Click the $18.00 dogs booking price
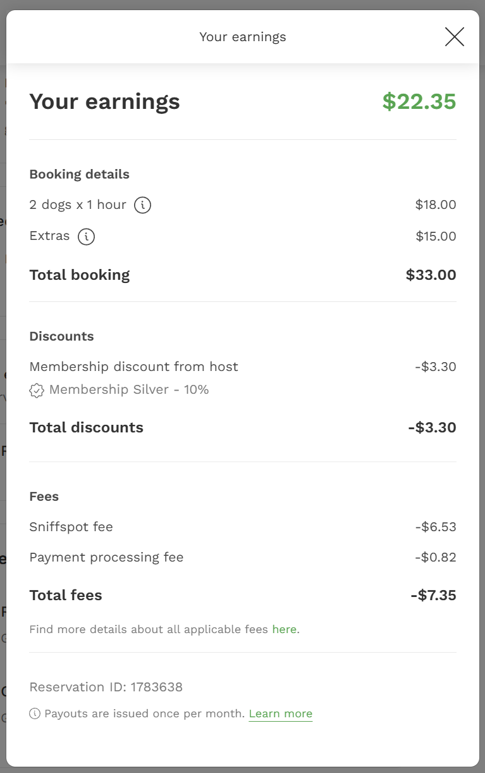The width and height of the screenshot is (485, 773). [436, 204]
